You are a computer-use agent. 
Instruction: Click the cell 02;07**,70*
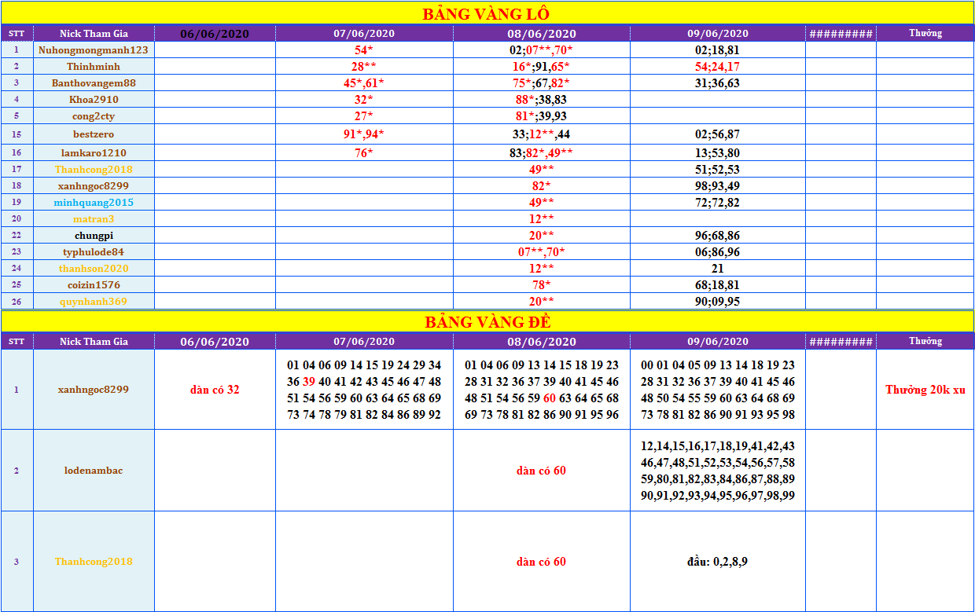pos(542,49)
